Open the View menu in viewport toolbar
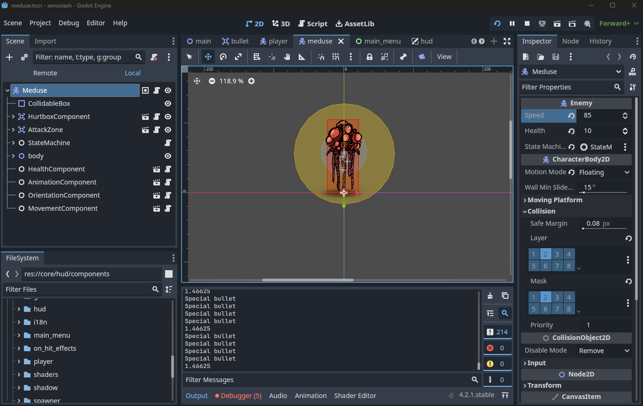Viewport: 643px width, 406px height. point(444,57)
